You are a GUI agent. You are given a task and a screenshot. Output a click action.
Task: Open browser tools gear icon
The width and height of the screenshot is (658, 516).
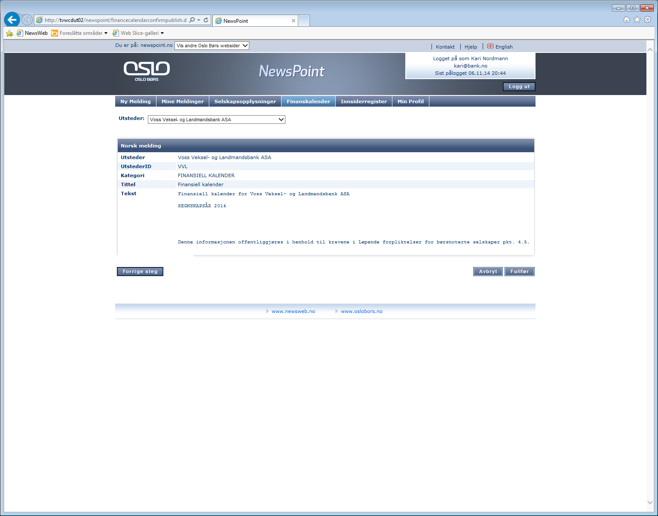(648, 20)
